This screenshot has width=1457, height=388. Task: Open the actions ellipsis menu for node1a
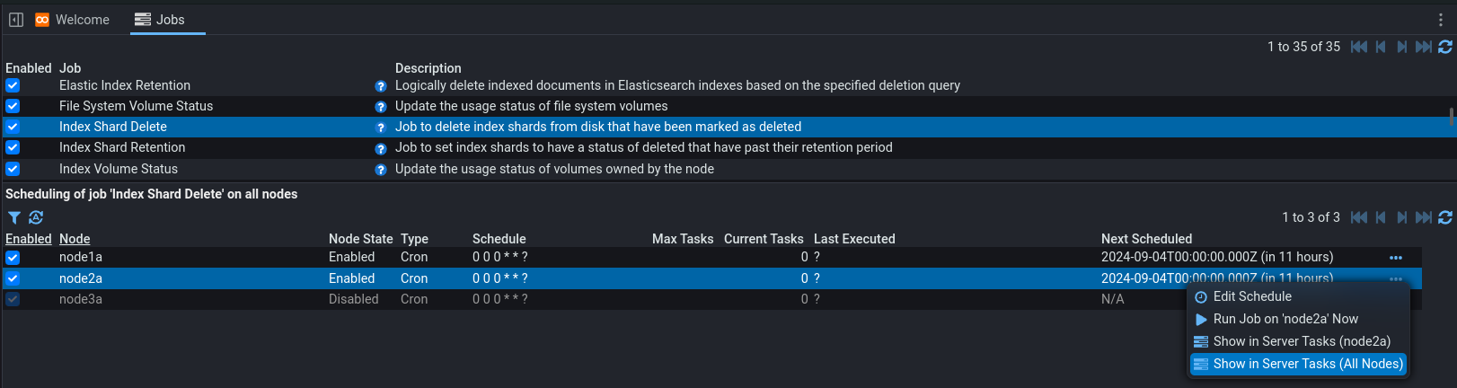click(x=1396, y=258)
